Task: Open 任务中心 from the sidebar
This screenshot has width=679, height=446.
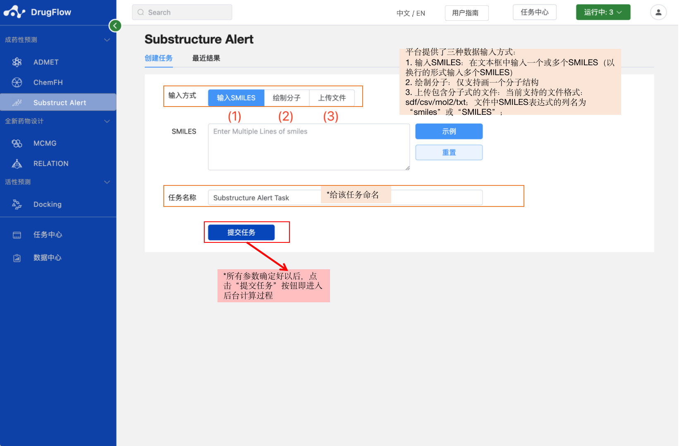Action: [47, 235]
